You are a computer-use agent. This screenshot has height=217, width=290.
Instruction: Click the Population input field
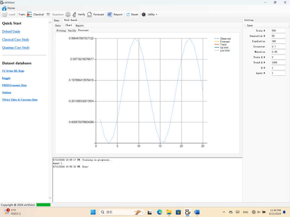(x=278, y=41)
